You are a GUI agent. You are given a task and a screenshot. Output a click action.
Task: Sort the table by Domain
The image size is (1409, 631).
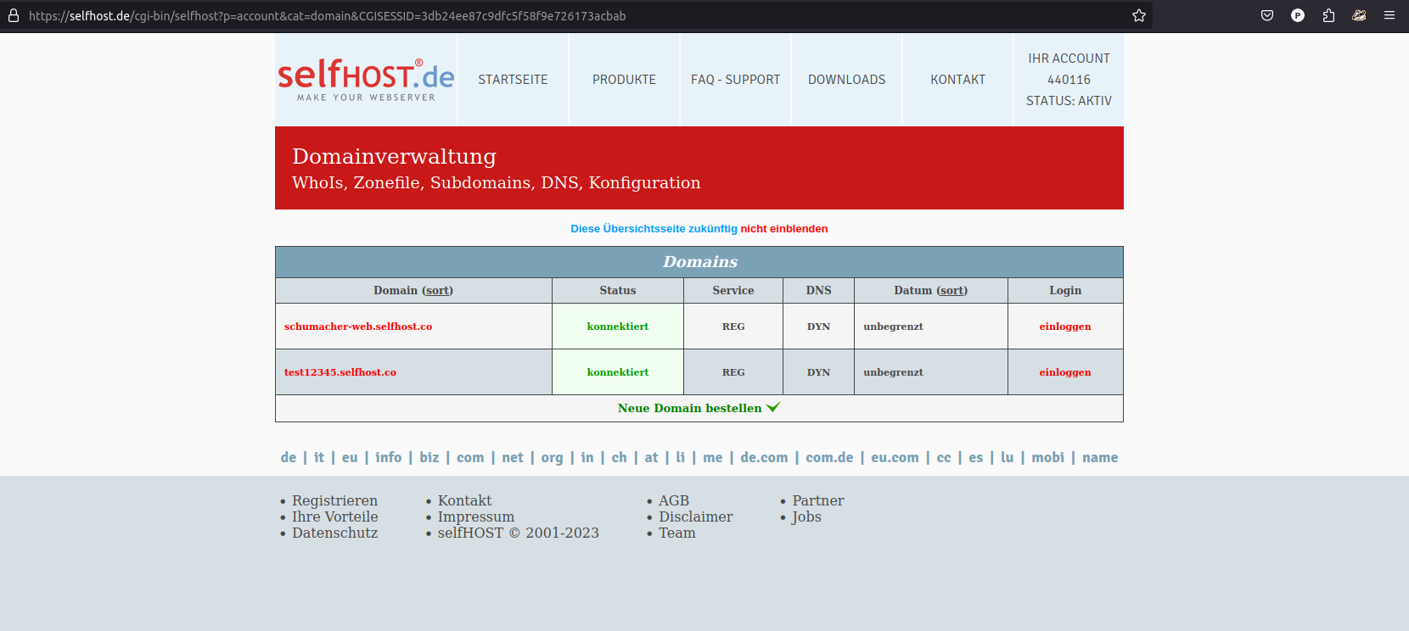click(438, 290)
